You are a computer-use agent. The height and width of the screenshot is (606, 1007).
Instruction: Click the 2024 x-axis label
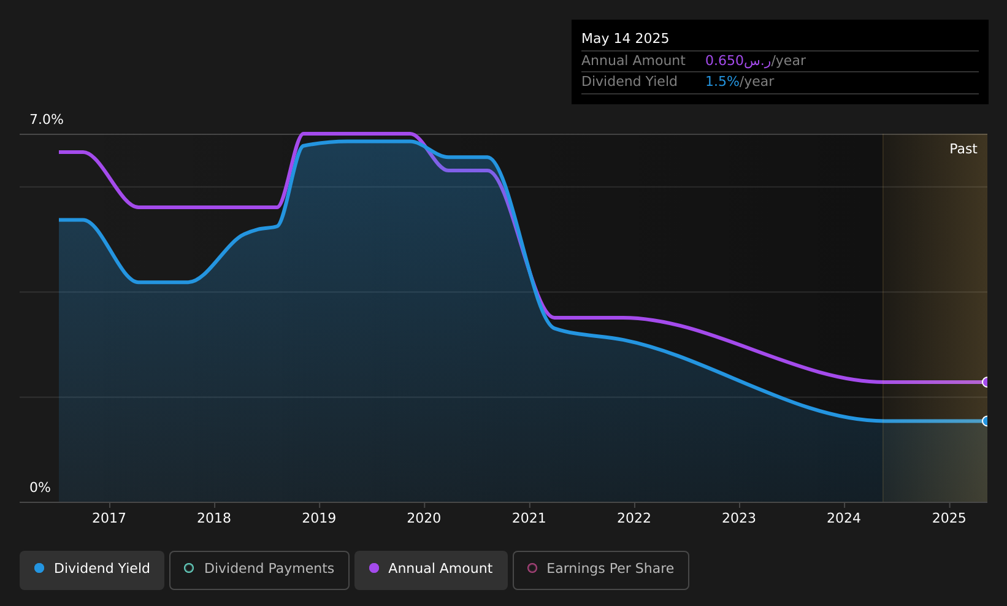pos(844,518)
